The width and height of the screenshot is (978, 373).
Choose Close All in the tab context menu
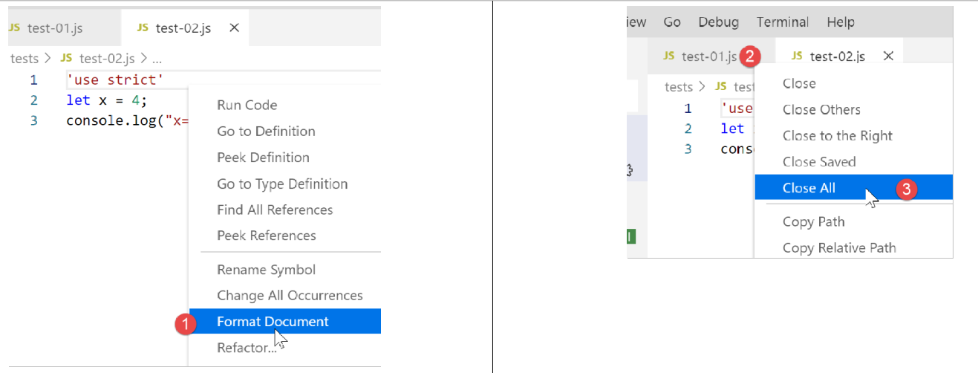tap(809, 188)
